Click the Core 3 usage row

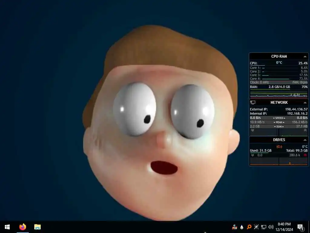[279, 75]
